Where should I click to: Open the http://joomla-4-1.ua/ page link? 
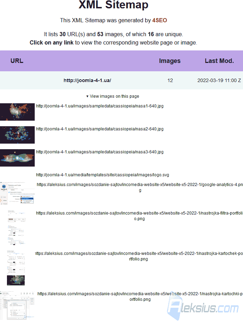[x=87, y=80]
